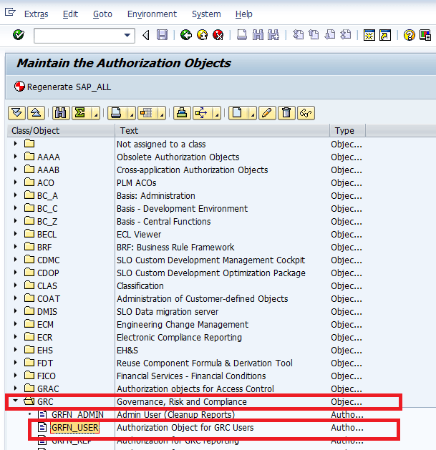
Task: Expand the FICO class node
Action: (x=16, y=376)
